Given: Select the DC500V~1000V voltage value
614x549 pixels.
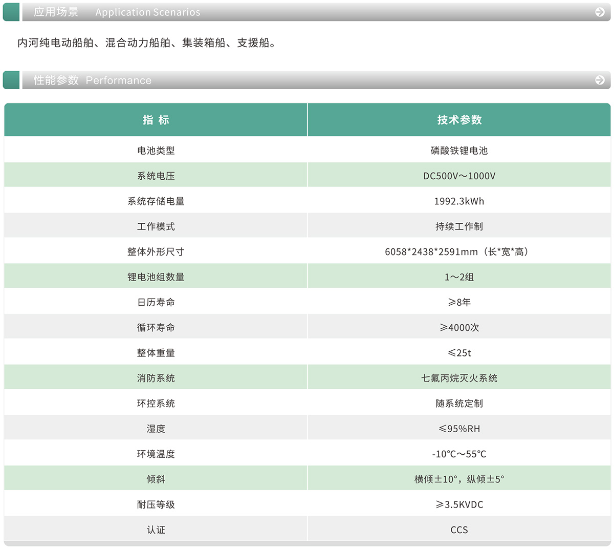Looking at the screenshot, I should (x=459, y=176).
